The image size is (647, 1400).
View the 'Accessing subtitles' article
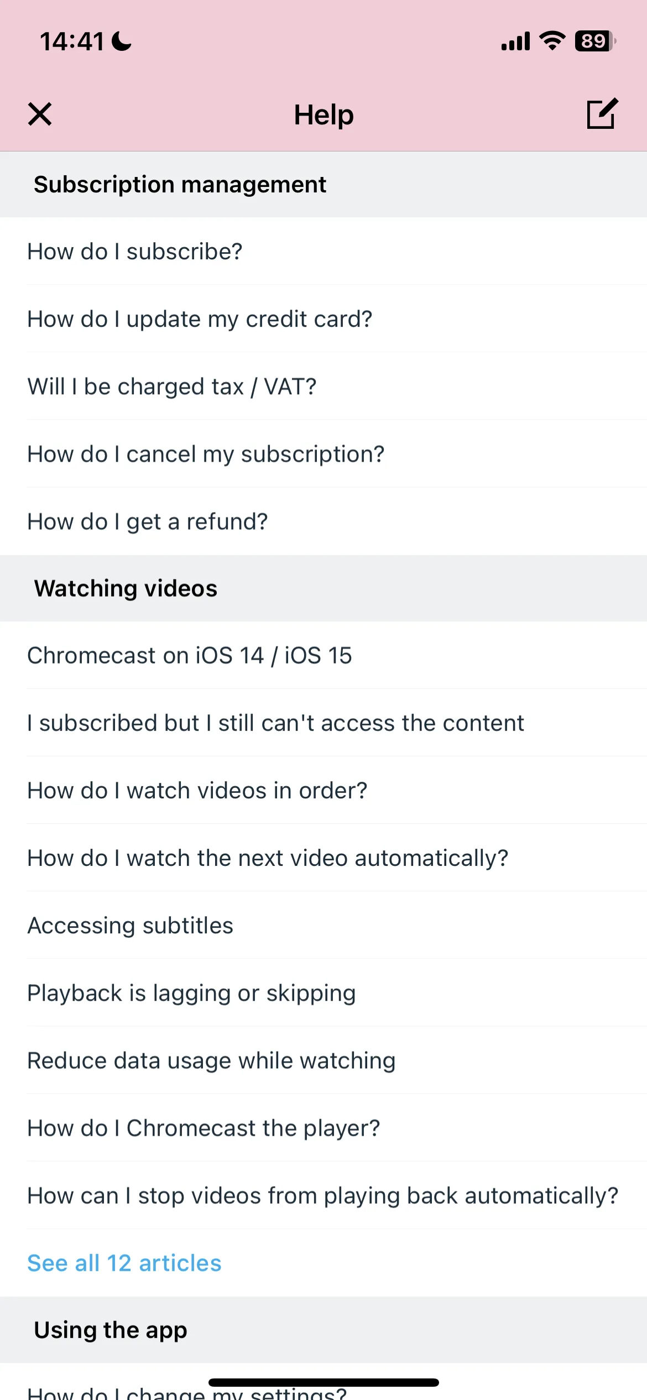coord(323,926)
